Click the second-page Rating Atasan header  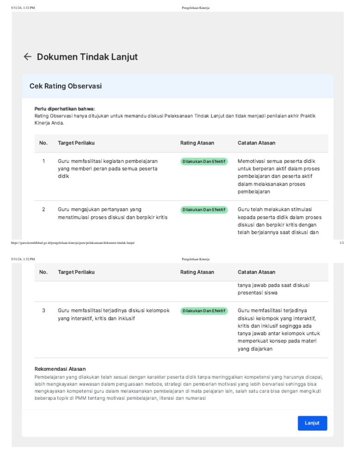point(197,272)
